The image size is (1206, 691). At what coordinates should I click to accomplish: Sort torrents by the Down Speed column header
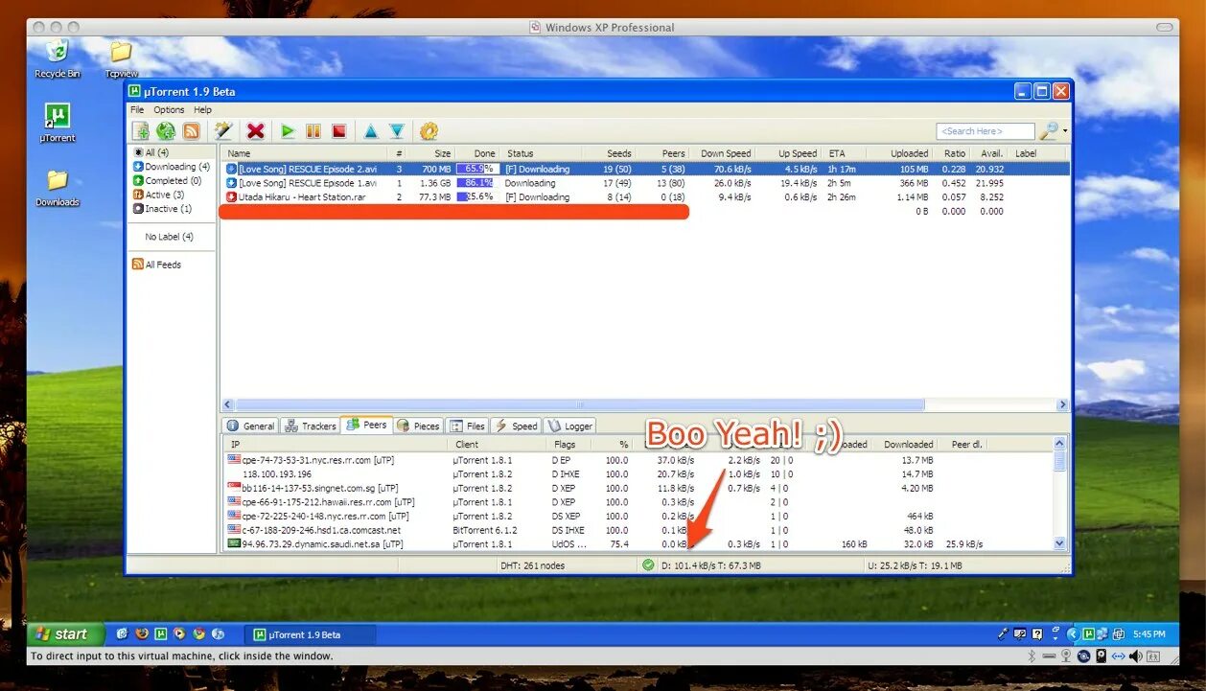[722, 153]
